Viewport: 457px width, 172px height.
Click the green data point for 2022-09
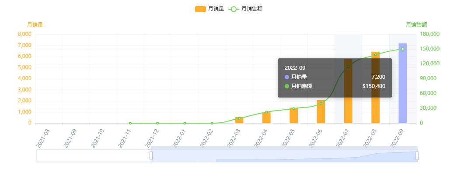pos(402,49)
